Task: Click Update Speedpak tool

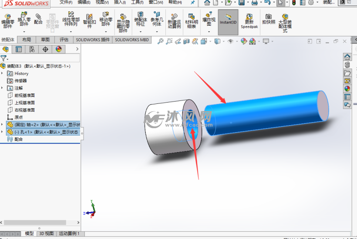Action: [x=249, y=21]
